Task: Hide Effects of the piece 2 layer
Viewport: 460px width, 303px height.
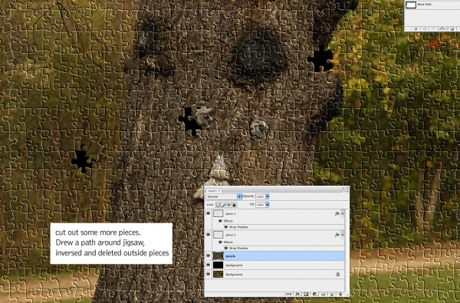Action: (x=220, y=242)
